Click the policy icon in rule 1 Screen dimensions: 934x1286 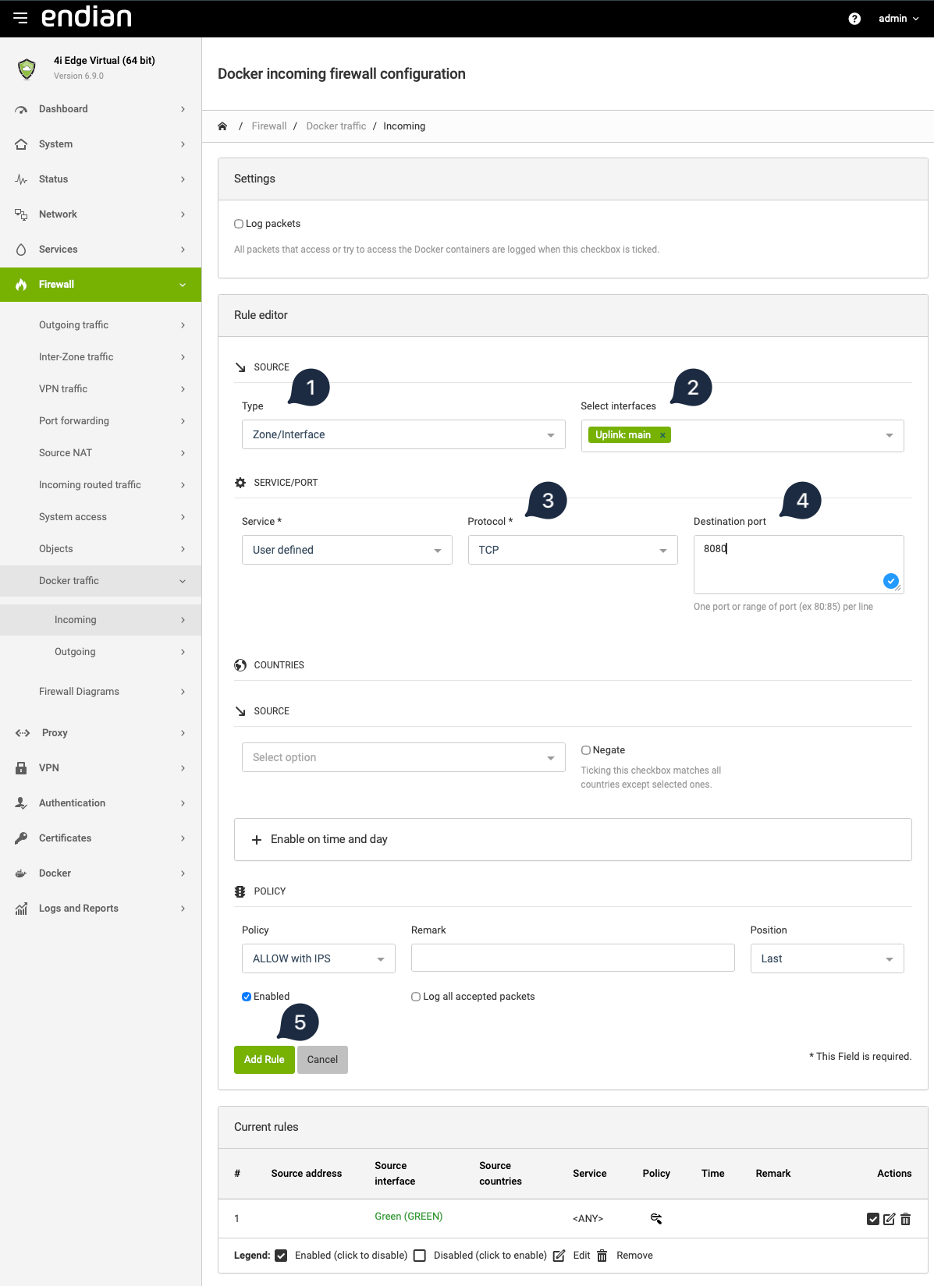tap(656, 1218)
